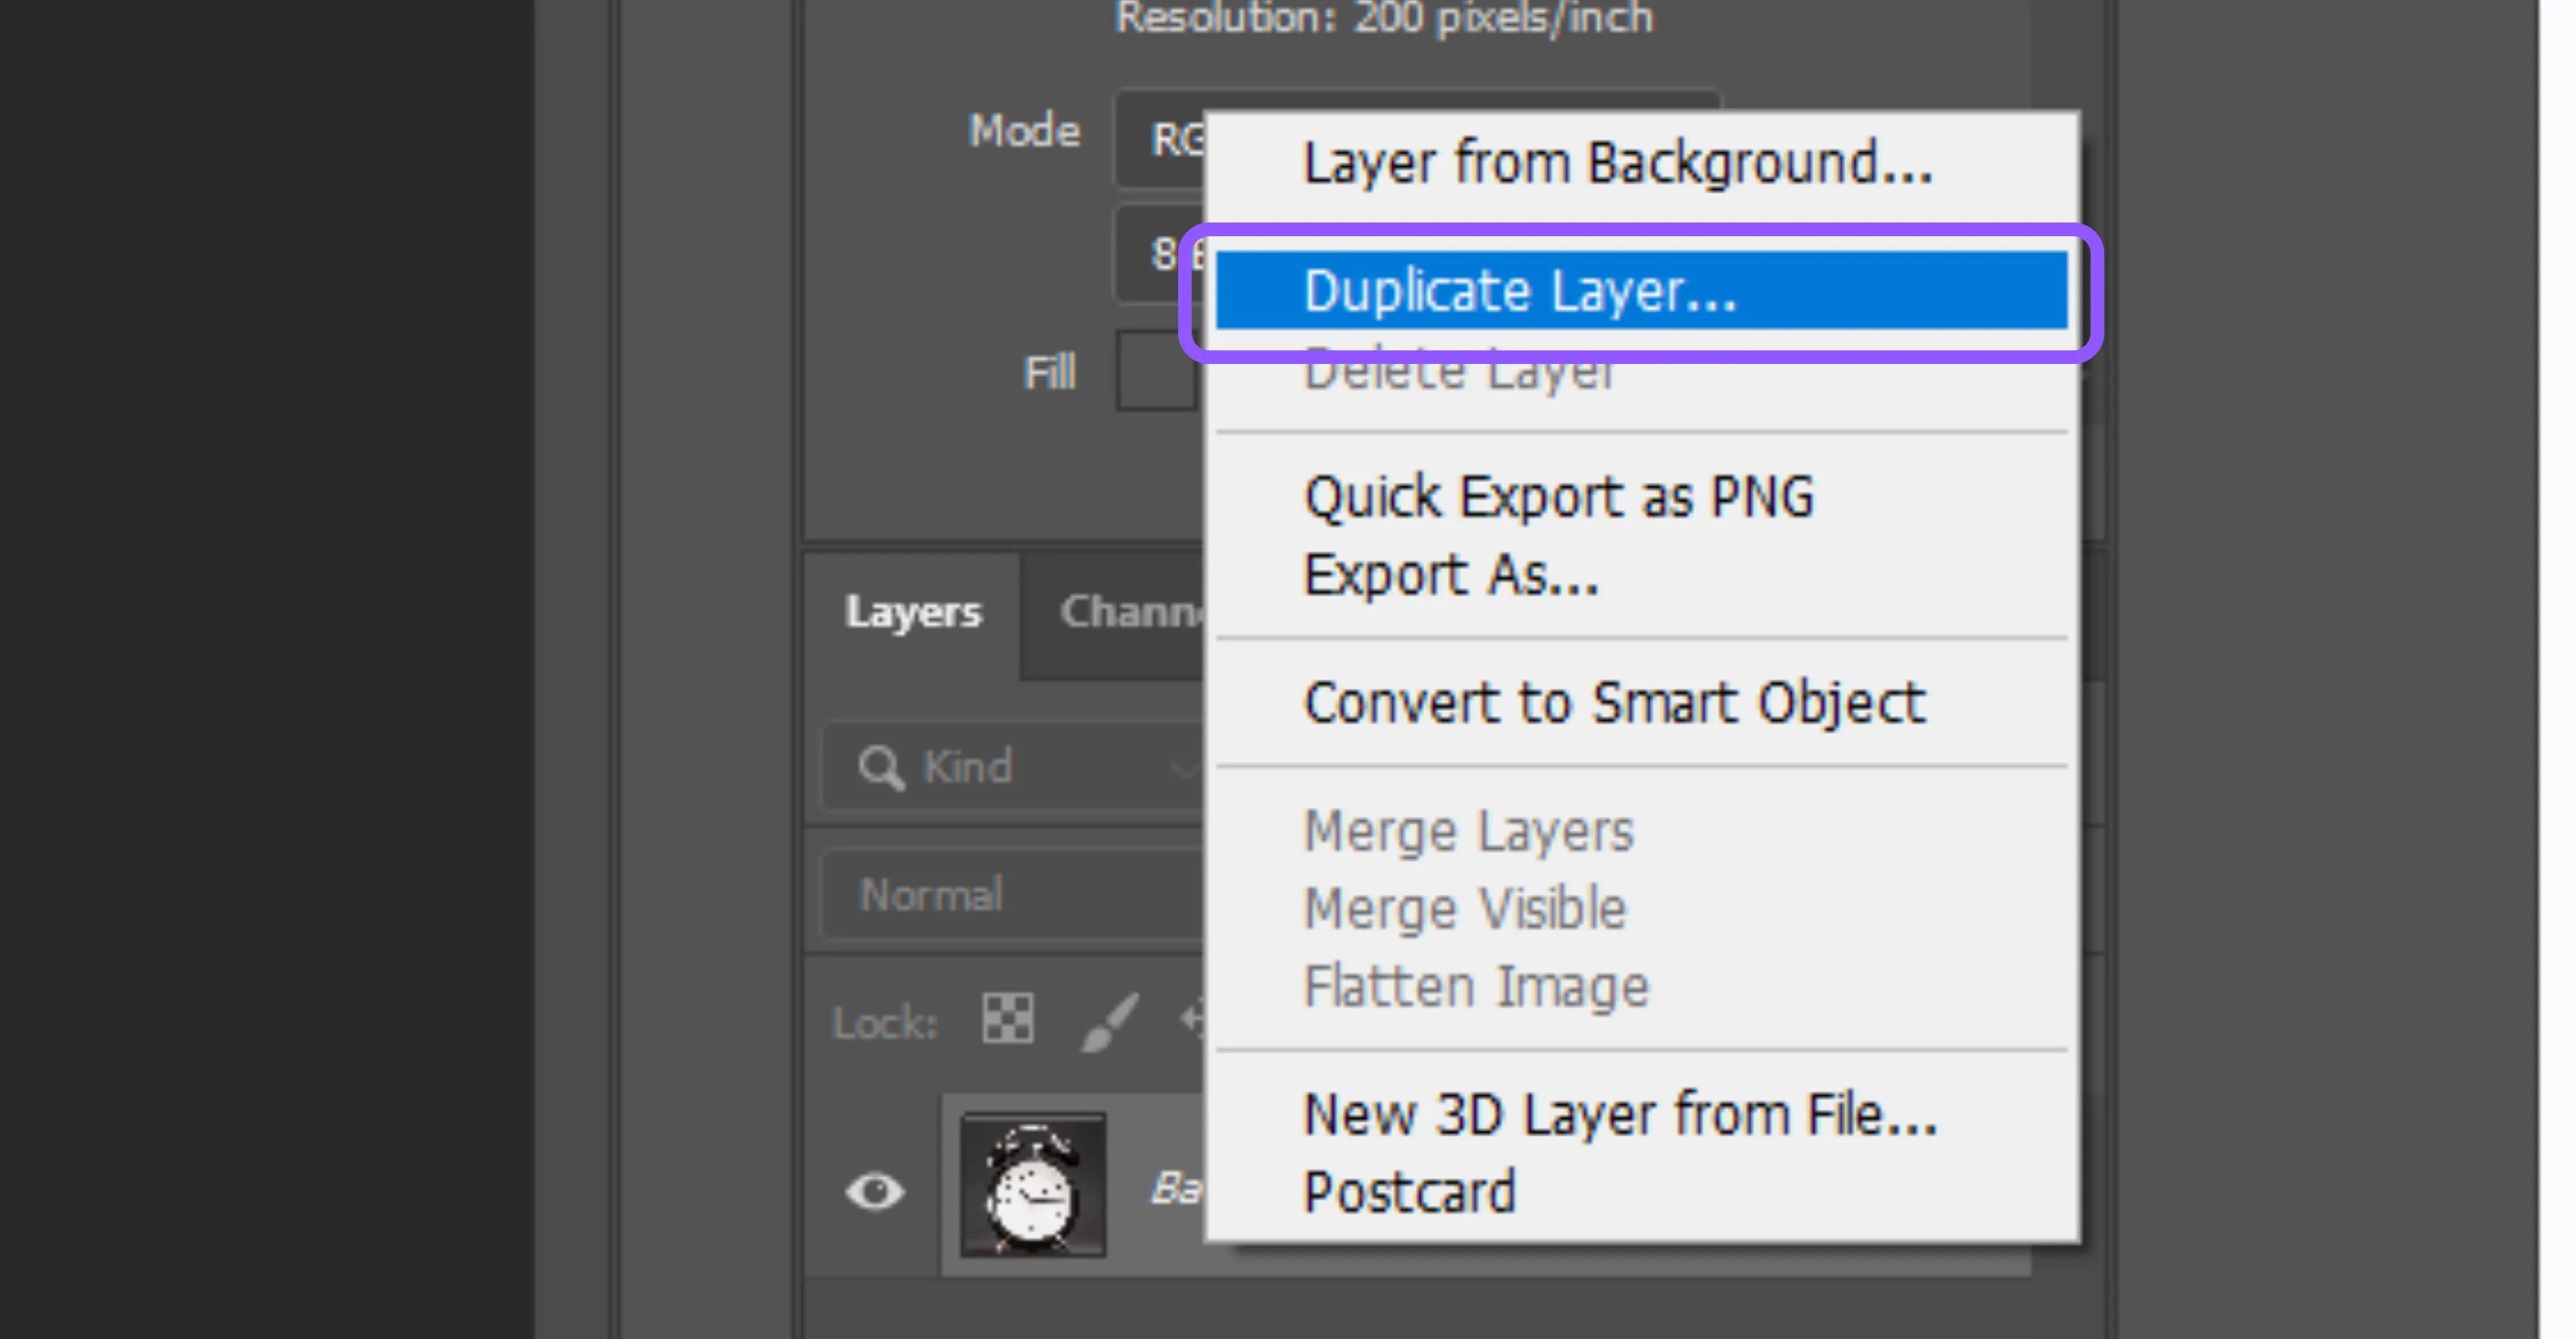Click the alarm clock layer thumbnail

[1032, 1185]
